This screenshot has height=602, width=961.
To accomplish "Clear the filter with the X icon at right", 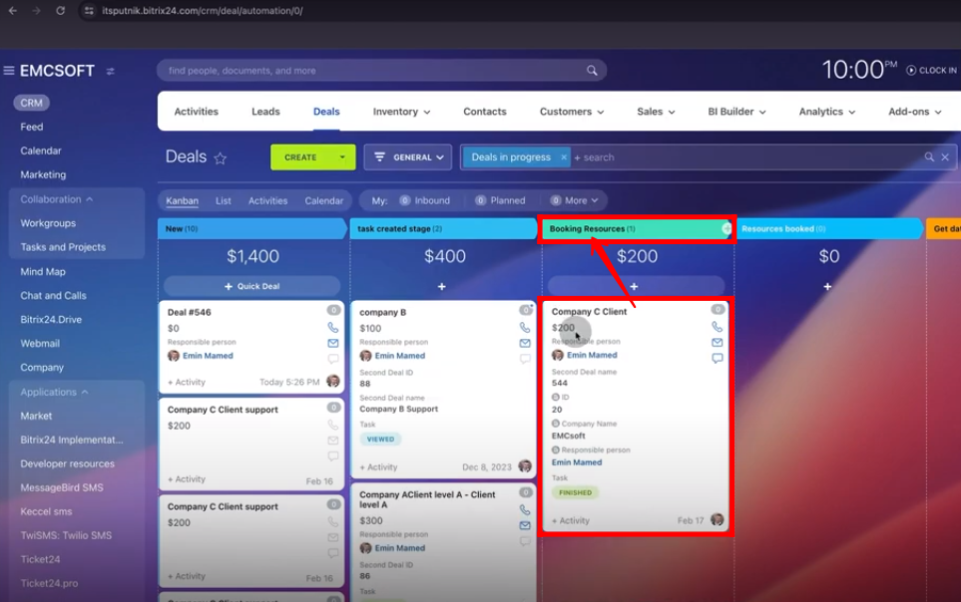I will coord(945,157).
